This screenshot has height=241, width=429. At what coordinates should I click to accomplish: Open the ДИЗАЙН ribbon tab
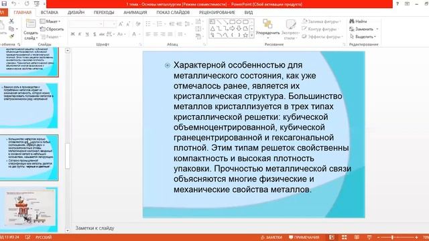pyautogui.click(x=76, y=13)
